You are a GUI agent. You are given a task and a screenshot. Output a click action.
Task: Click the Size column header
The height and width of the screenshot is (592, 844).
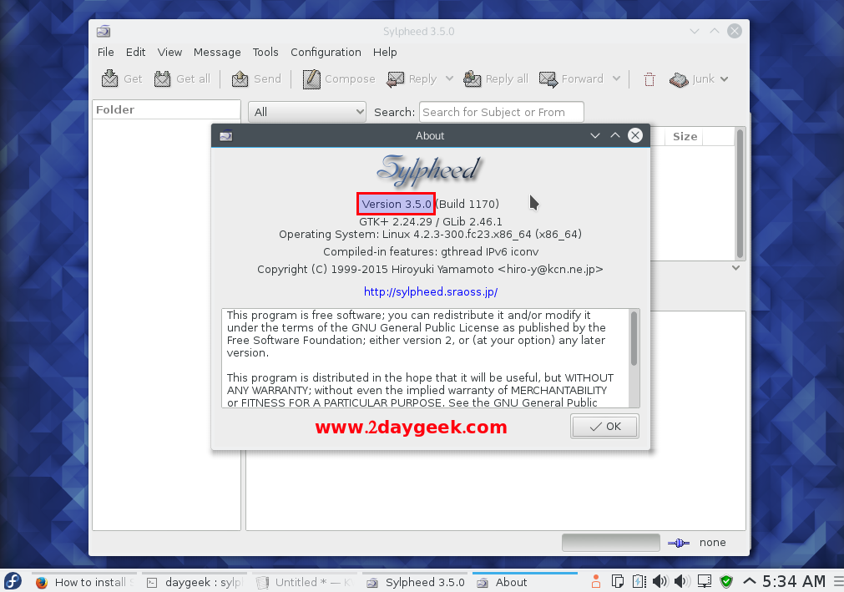685,137
